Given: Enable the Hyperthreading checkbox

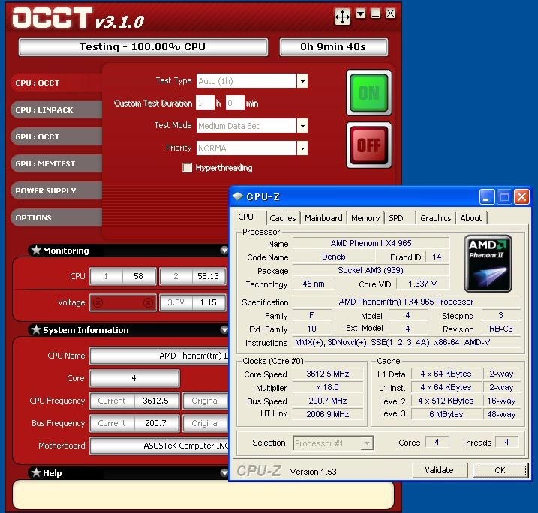Looking at the screenshot, I should [x=187, y=168].
